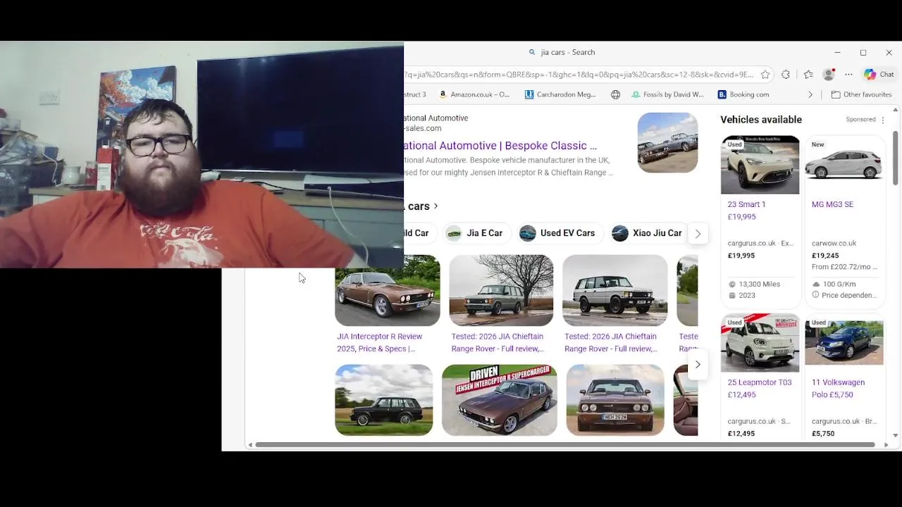Add this page to favourites star
This screenshot has width=902, height=507.
pos(765,75)
